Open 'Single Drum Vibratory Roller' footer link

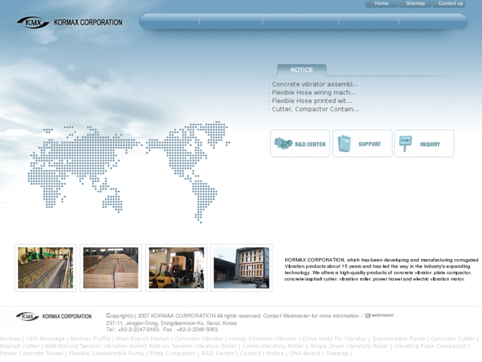click(x=349, y=346)
